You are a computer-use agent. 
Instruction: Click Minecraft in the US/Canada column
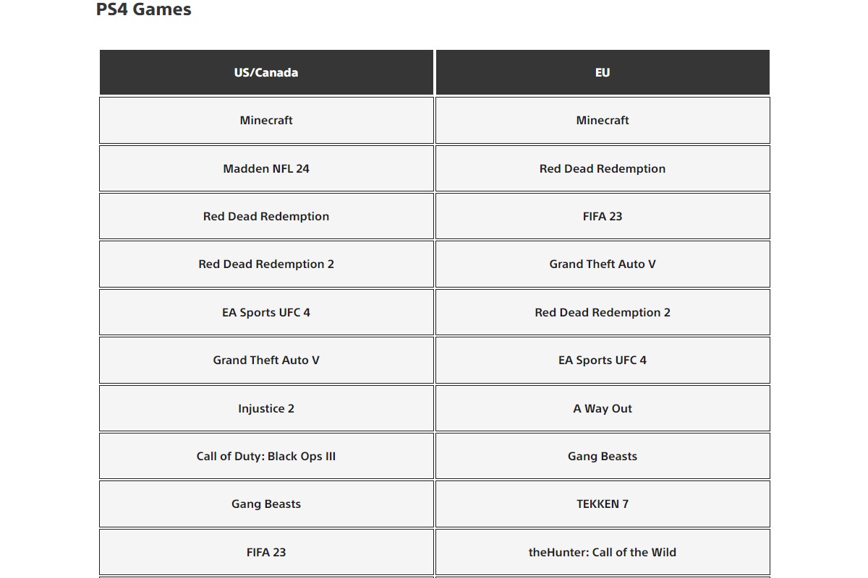pyautogui.click(x=266, y=121)
